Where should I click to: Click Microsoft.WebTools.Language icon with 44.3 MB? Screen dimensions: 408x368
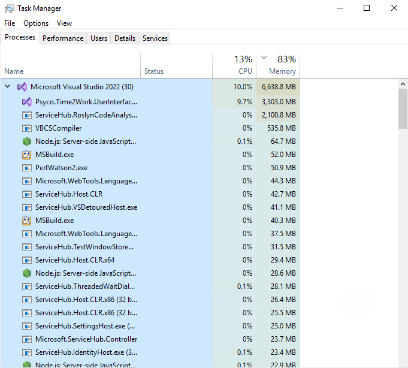click(x=27, y=181)
